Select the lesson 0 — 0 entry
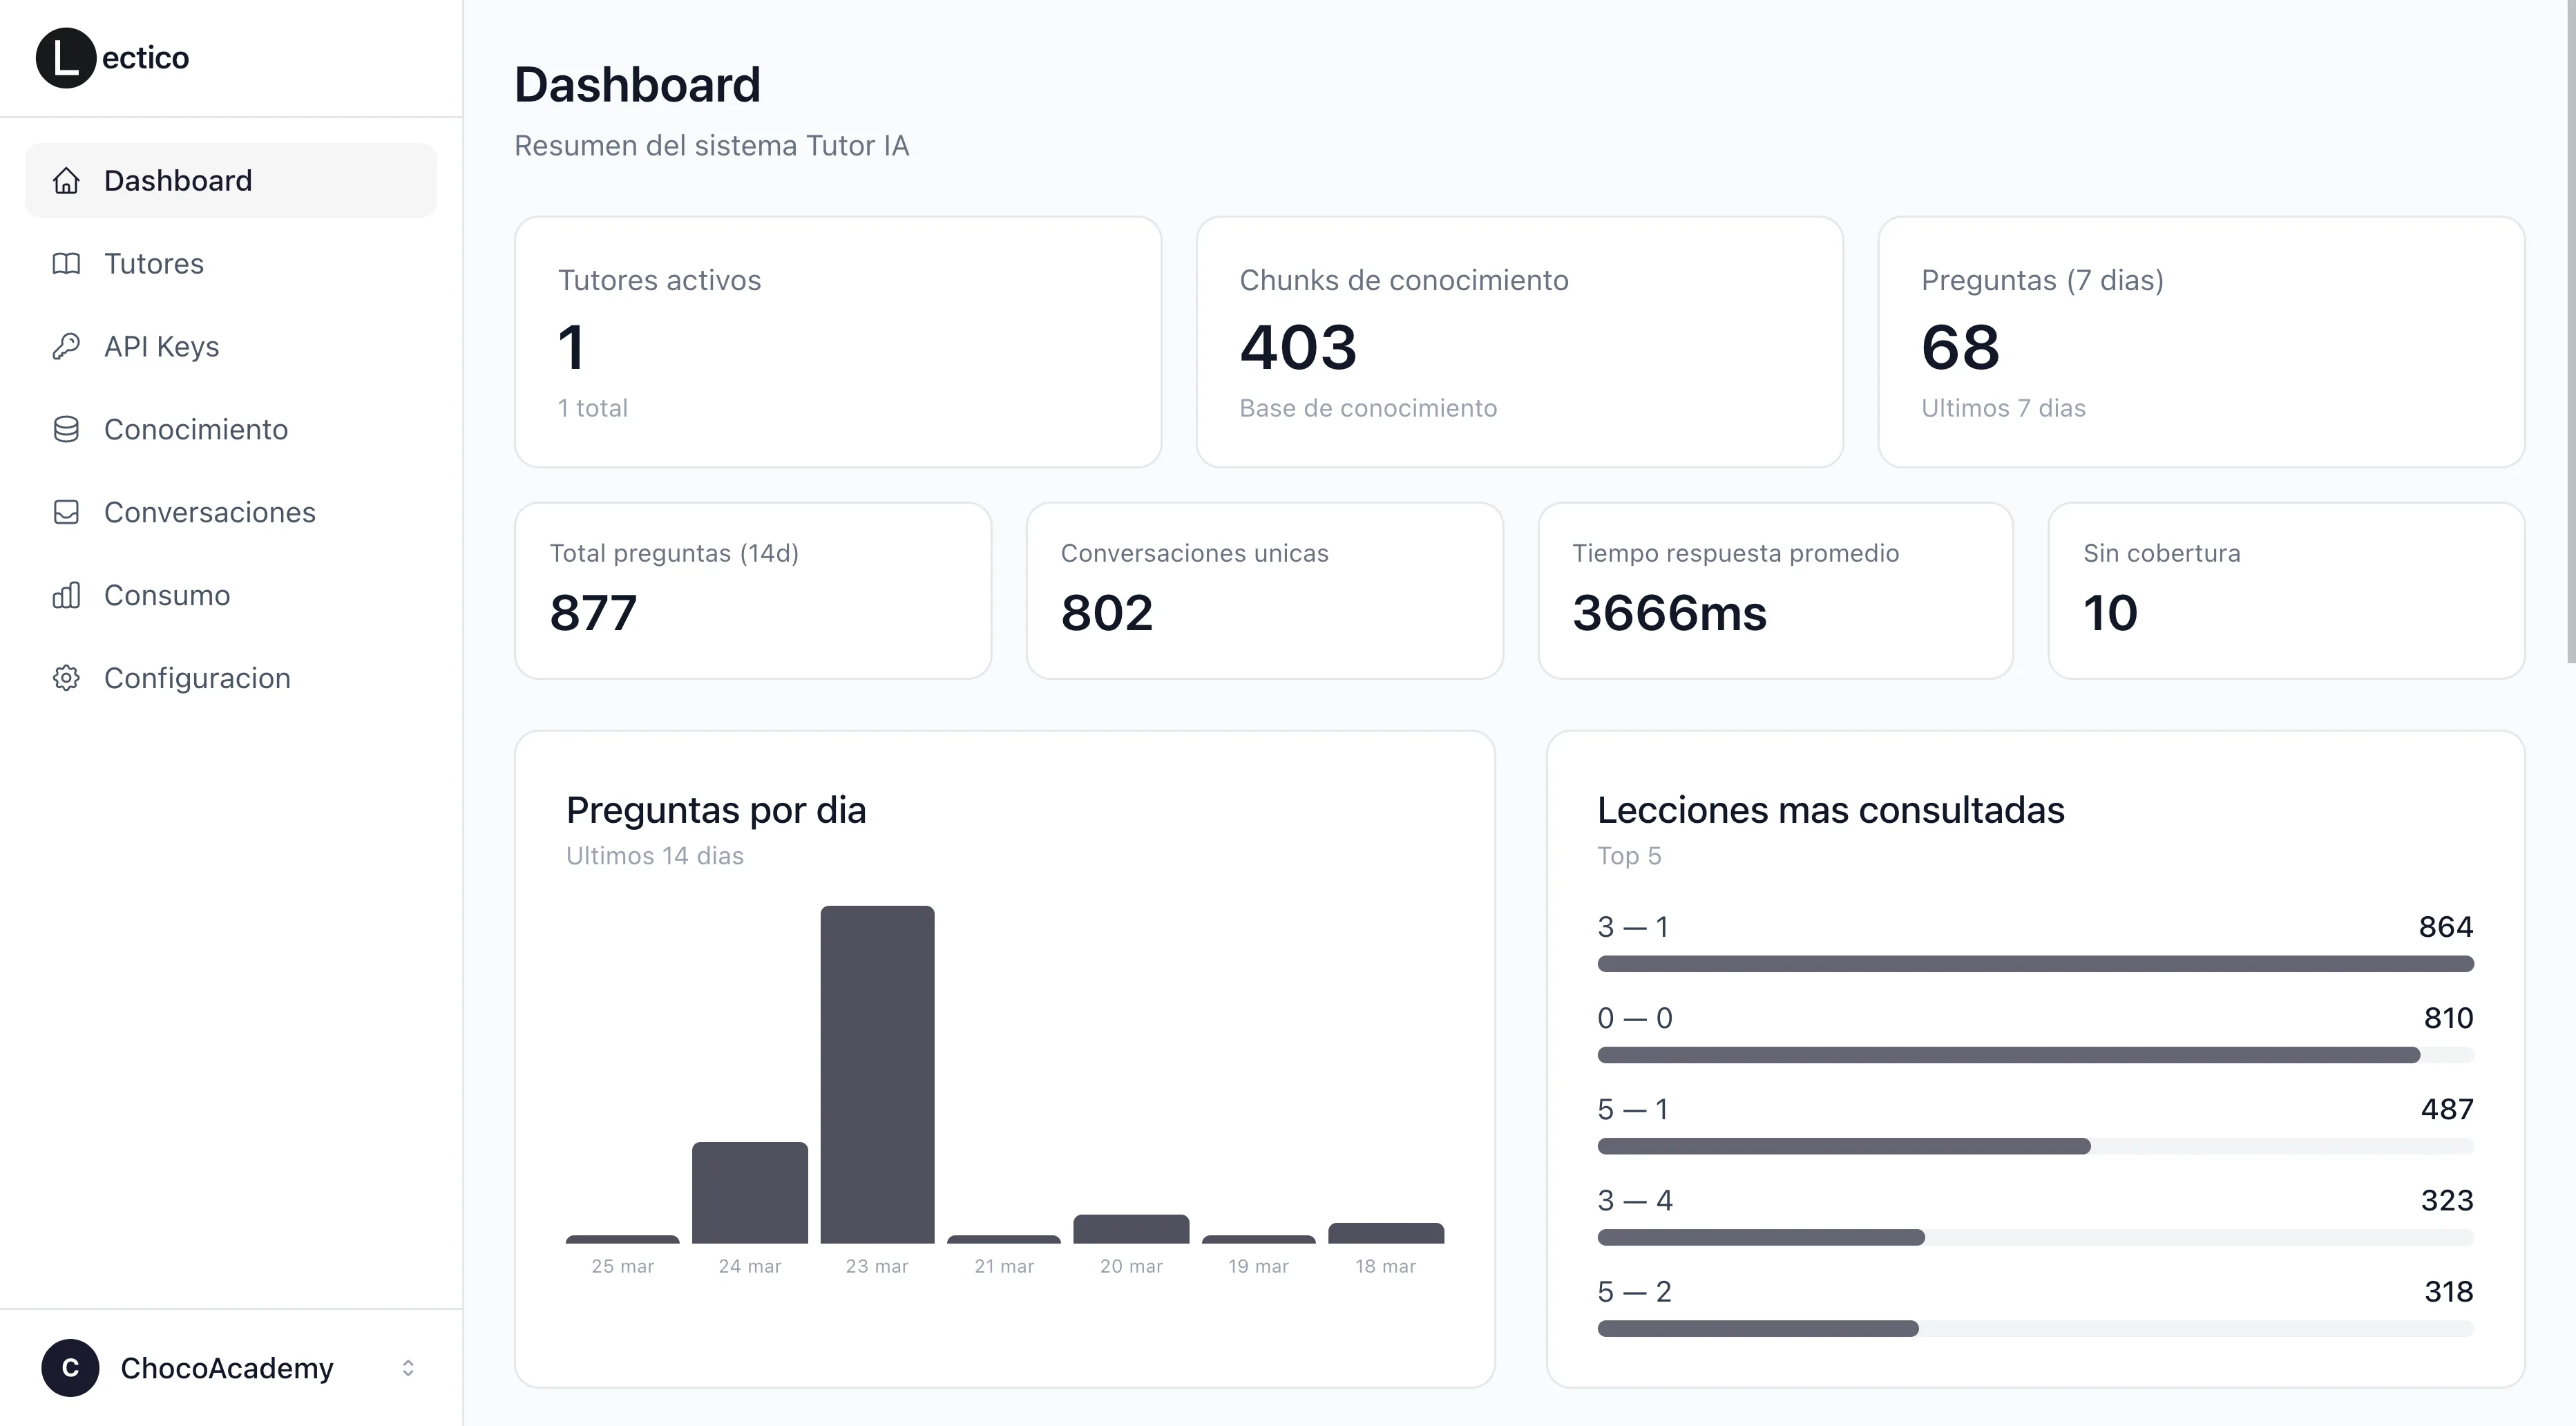 (x=1634, y=1017)
